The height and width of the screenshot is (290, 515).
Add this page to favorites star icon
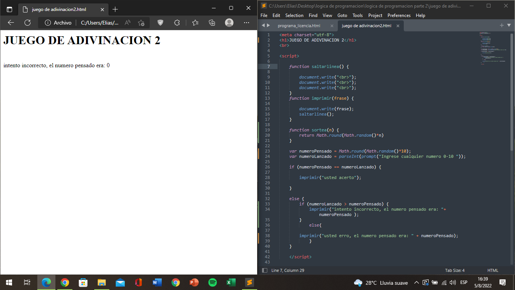pyautogui.click(x=141, y=23)
